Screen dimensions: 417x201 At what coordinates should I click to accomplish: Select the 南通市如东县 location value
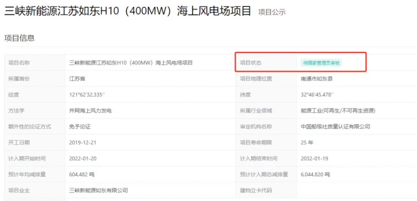coord(316,79)
